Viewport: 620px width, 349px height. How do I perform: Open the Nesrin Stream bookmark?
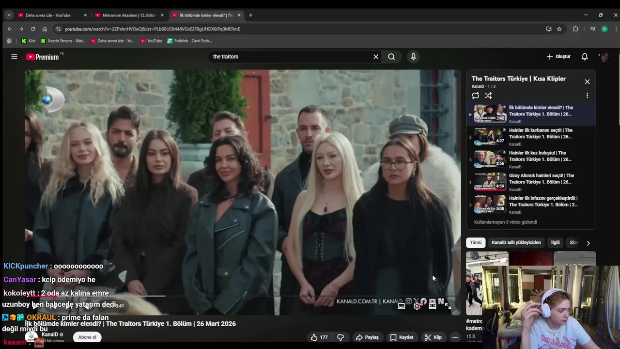(x=63, y=41)
